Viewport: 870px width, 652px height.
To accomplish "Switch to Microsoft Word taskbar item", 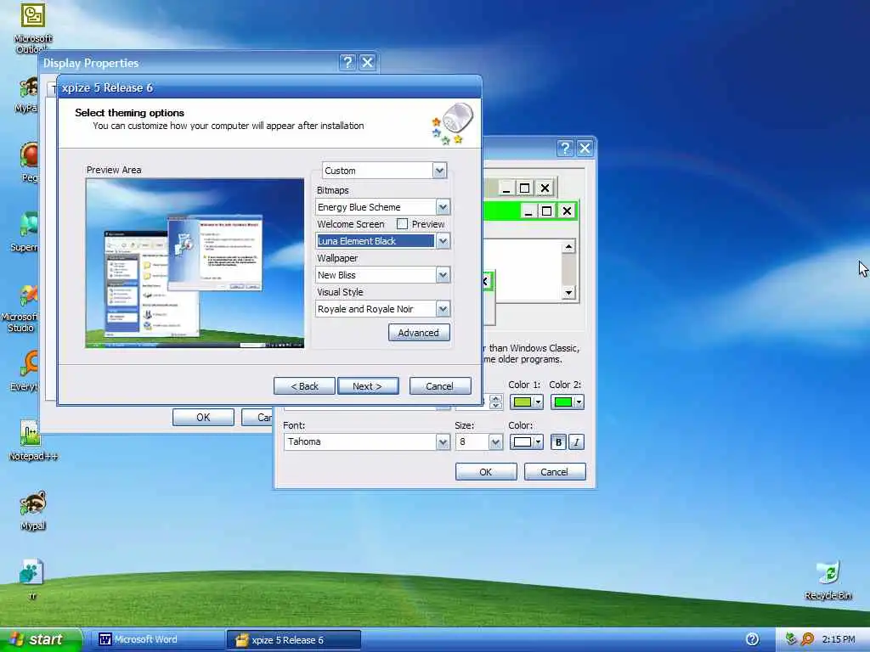I will (158, 640).
